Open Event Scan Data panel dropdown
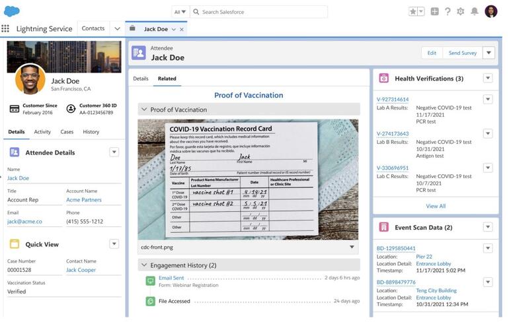Image resolution: width=509 pixels, height=322 pixels. 488,227
